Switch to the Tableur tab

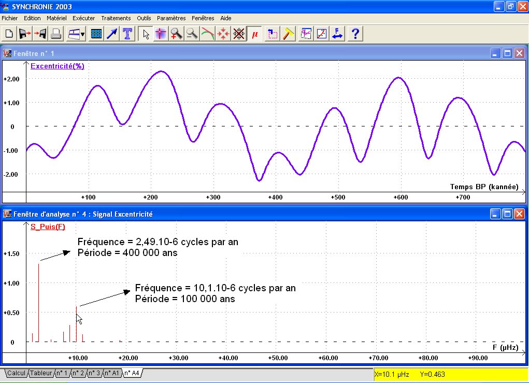(x=41, y=373)
